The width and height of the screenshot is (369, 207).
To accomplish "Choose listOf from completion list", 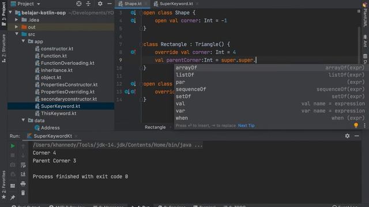I will coord(270,75).
